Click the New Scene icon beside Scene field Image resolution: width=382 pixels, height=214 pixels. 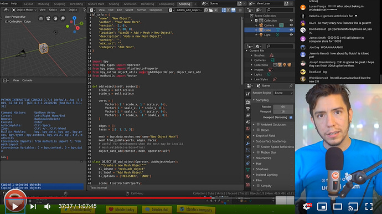click(x=240, y=3)
